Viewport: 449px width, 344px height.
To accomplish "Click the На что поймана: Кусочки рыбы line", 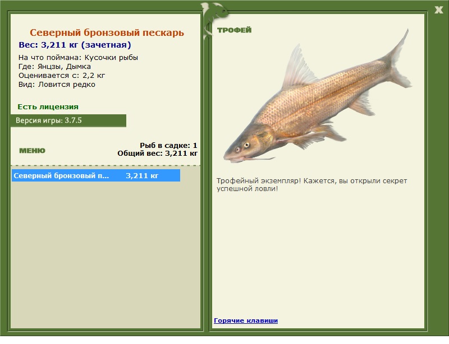I will coord(78,57).
